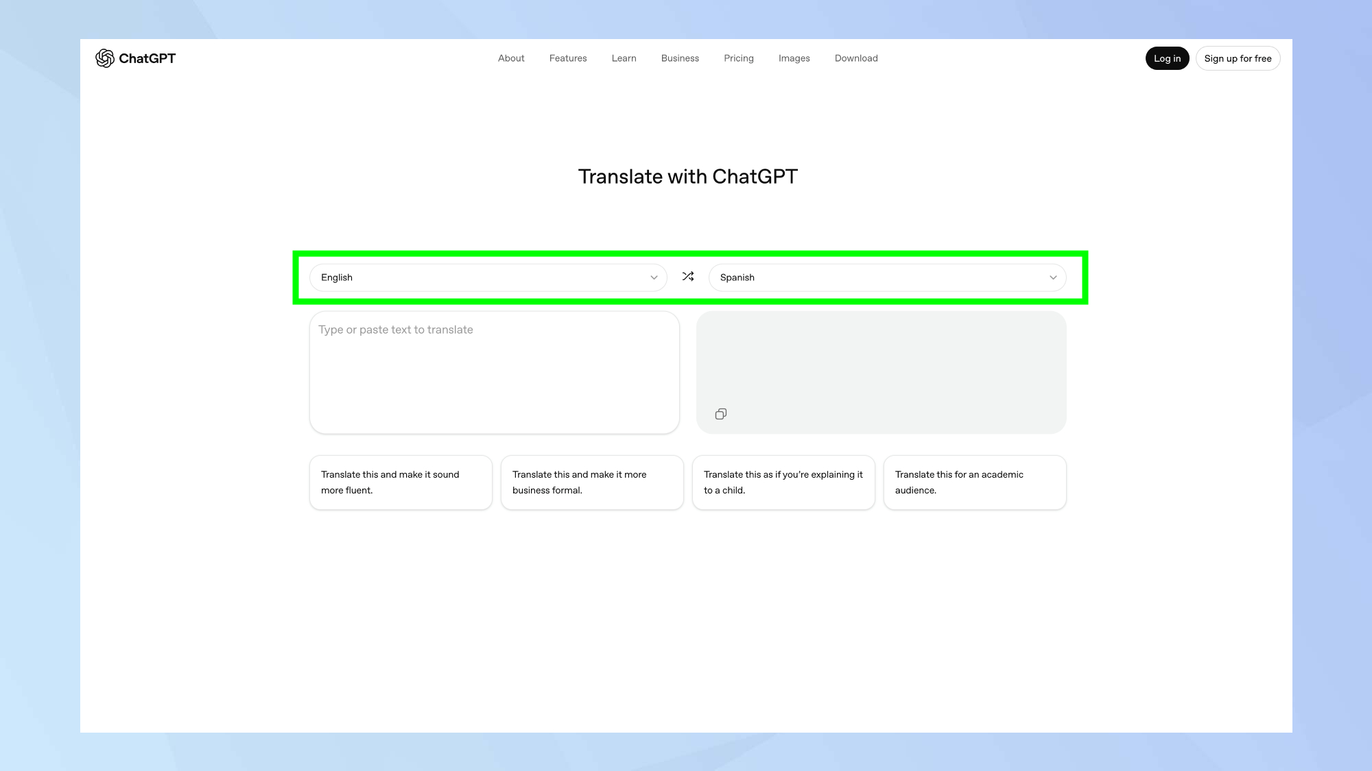Go to the Images section
The width and height of the screenshot is (1372, 771).
(x=794, y=58)
